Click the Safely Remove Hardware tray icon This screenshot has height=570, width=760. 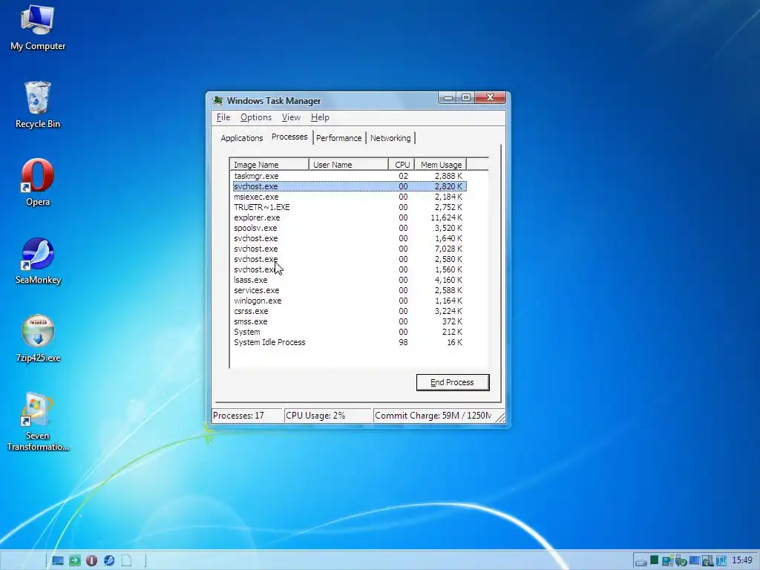click(681, 561)
